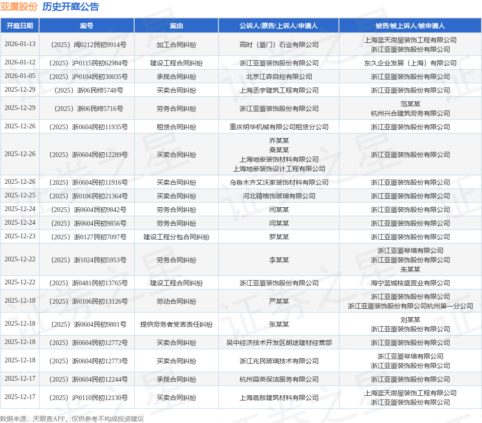Screen dimensions: 482x423
Task: Select the 案号 column header
Action: [x=87, y=26]
